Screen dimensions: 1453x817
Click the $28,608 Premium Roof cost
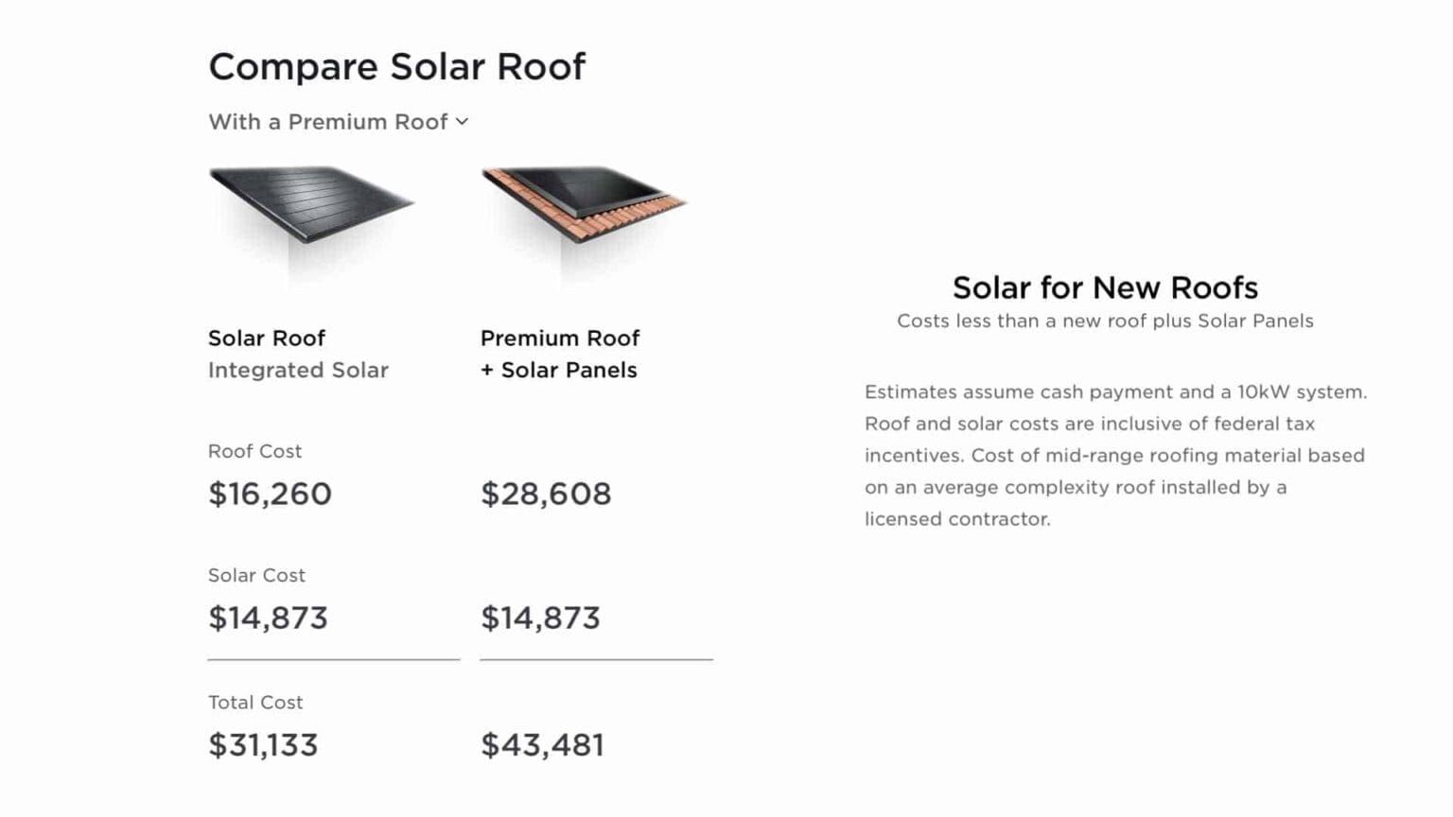pyautogui.click(x=547, y=493)
